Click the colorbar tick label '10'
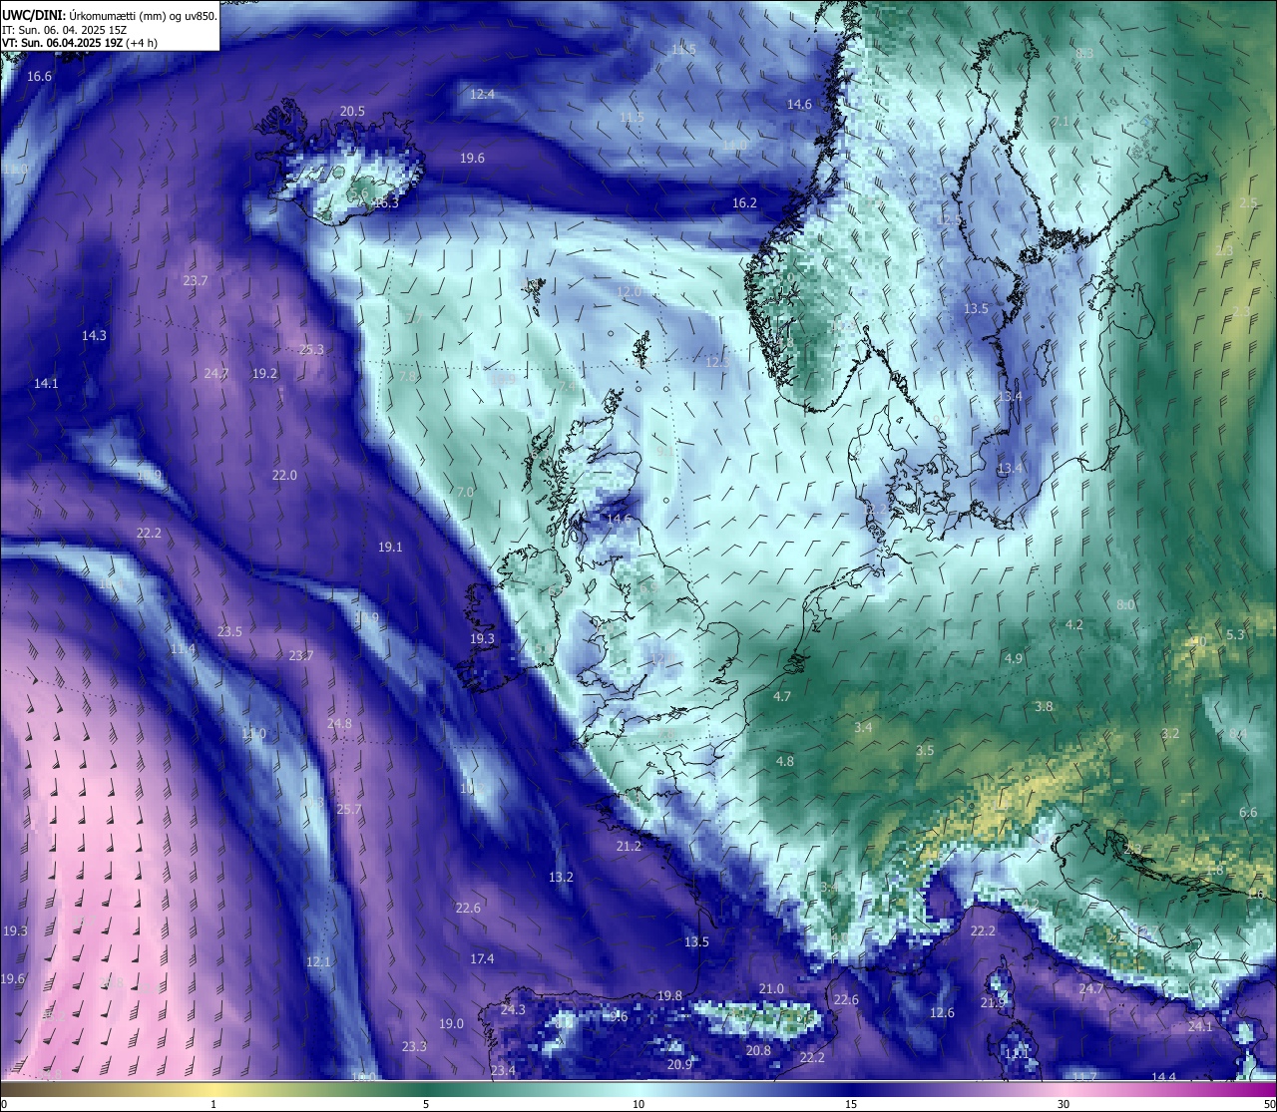Screen dimensions: 1277x1112 [638, 1104]
